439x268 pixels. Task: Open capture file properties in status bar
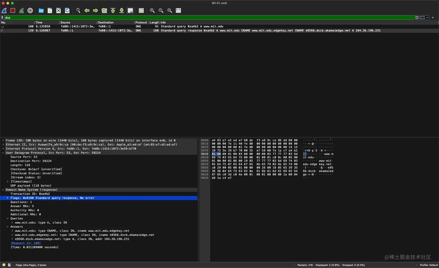coord(9,265)
